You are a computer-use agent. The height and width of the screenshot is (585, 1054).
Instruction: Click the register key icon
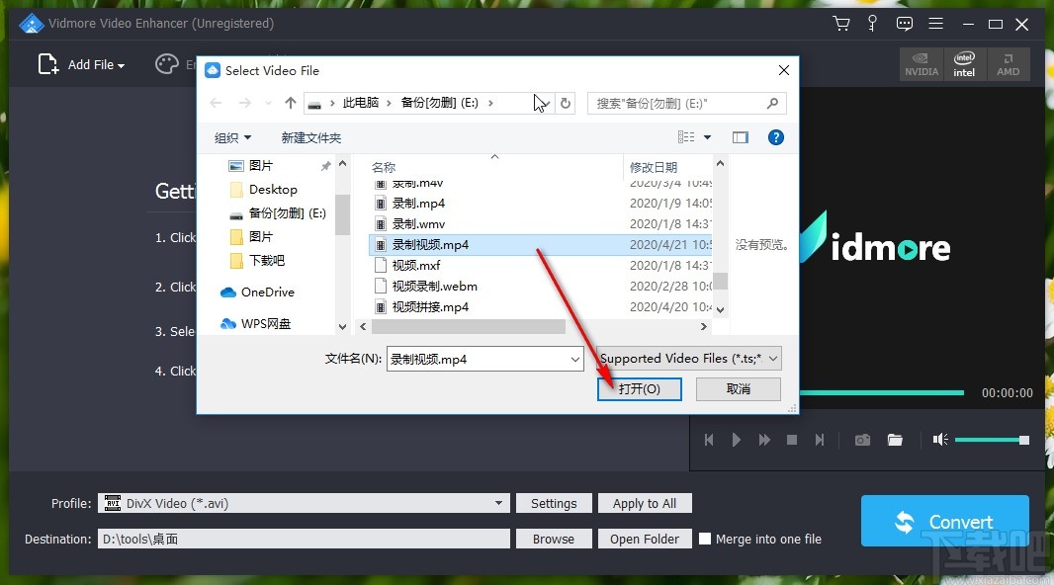872,24
